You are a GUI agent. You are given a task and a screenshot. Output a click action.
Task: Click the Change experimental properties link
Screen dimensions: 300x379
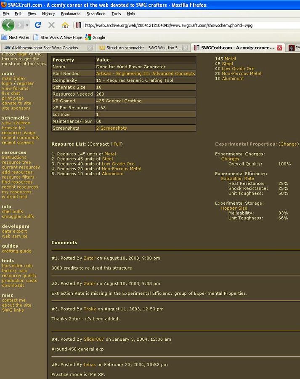tap(289, 144)
